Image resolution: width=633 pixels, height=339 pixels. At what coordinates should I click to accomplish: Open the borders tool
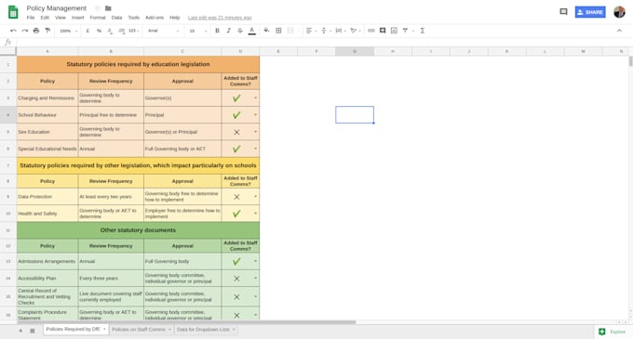click(x=278, y=31)
